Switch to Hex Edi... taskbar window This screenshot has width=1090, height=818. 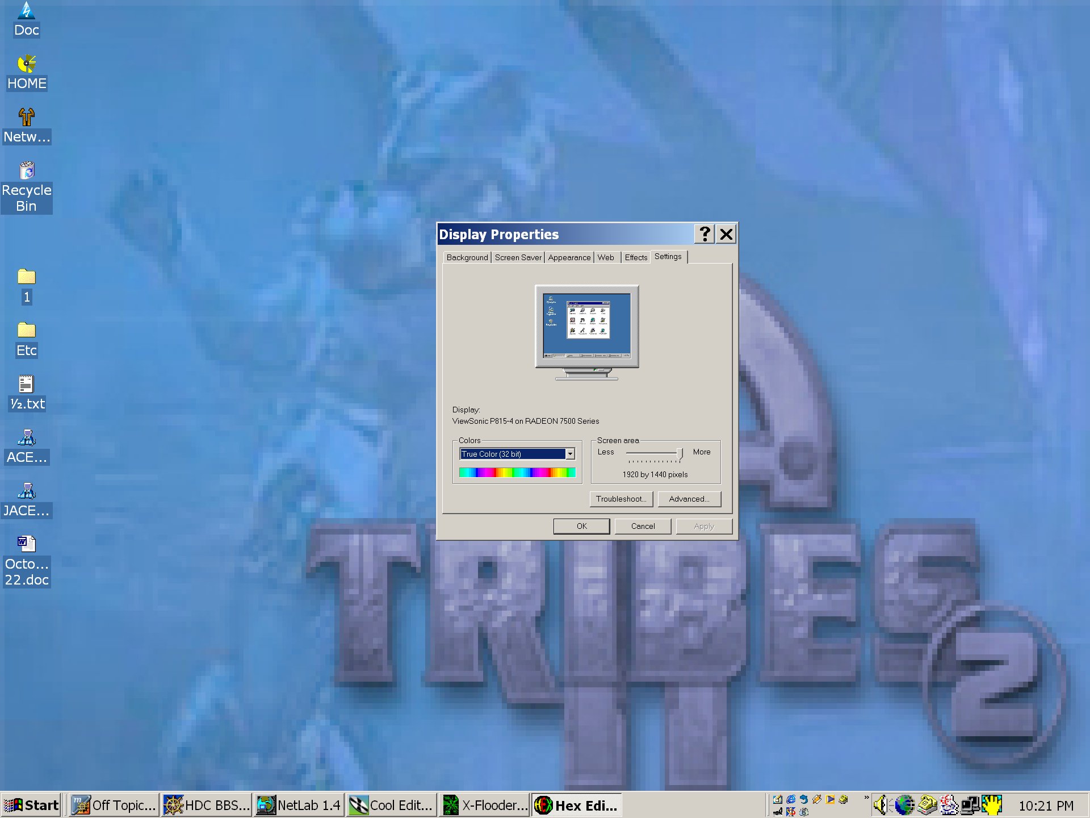[577, 805]
